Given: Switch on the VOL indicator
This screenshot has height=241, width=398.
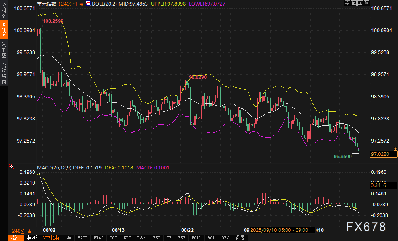Looking at the screenshot, I should (212, 238).
